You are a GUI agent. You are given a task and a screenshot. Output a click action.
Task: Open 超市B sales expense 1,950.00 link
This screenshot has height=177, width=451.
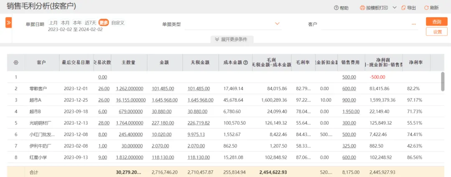351,111
